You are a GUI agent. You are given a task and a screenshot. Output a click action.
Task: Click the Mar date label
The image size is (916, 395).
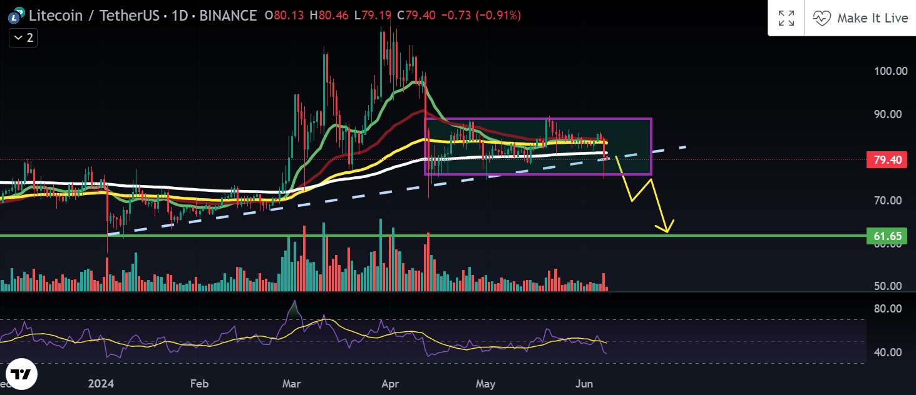pos(292,382)
